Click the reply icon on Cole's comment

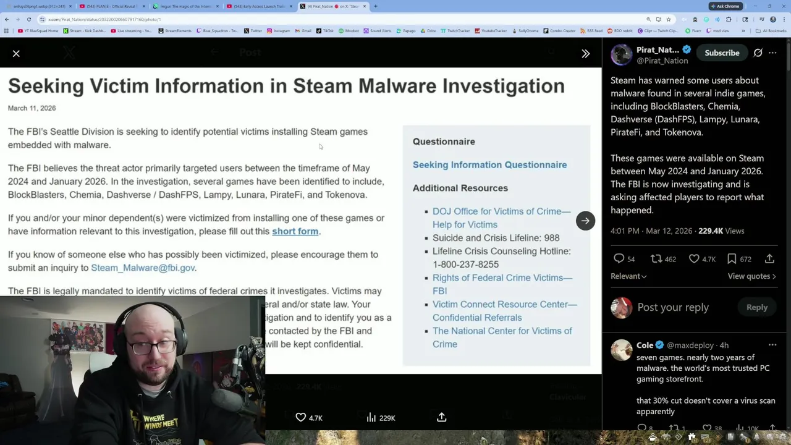[x=642, y=428]
